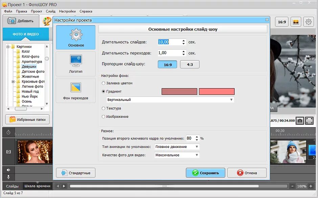This screenshot has height=198, width=318.
Task: Step timeline right arrow button
Action: (x=64, y=186)
